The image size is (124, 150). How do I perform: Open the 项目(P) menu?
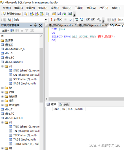pyautogui.click(x=55, y=8)
